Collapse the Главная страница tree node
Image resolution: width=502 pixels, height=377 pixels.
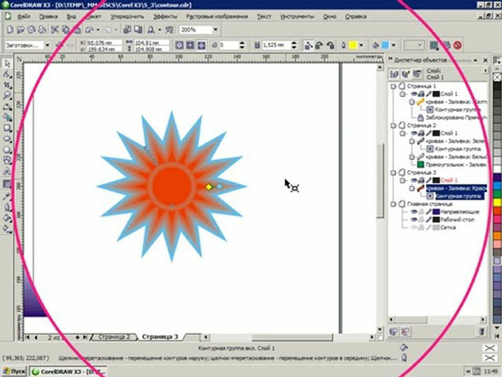coord(393,204)
